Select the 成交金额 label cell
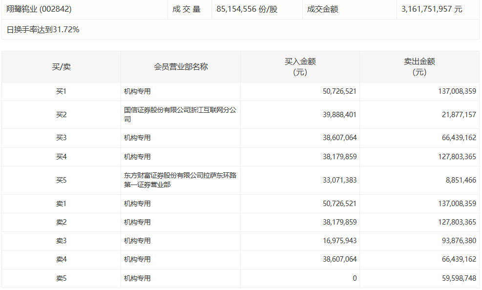 (x=322, y=9)
